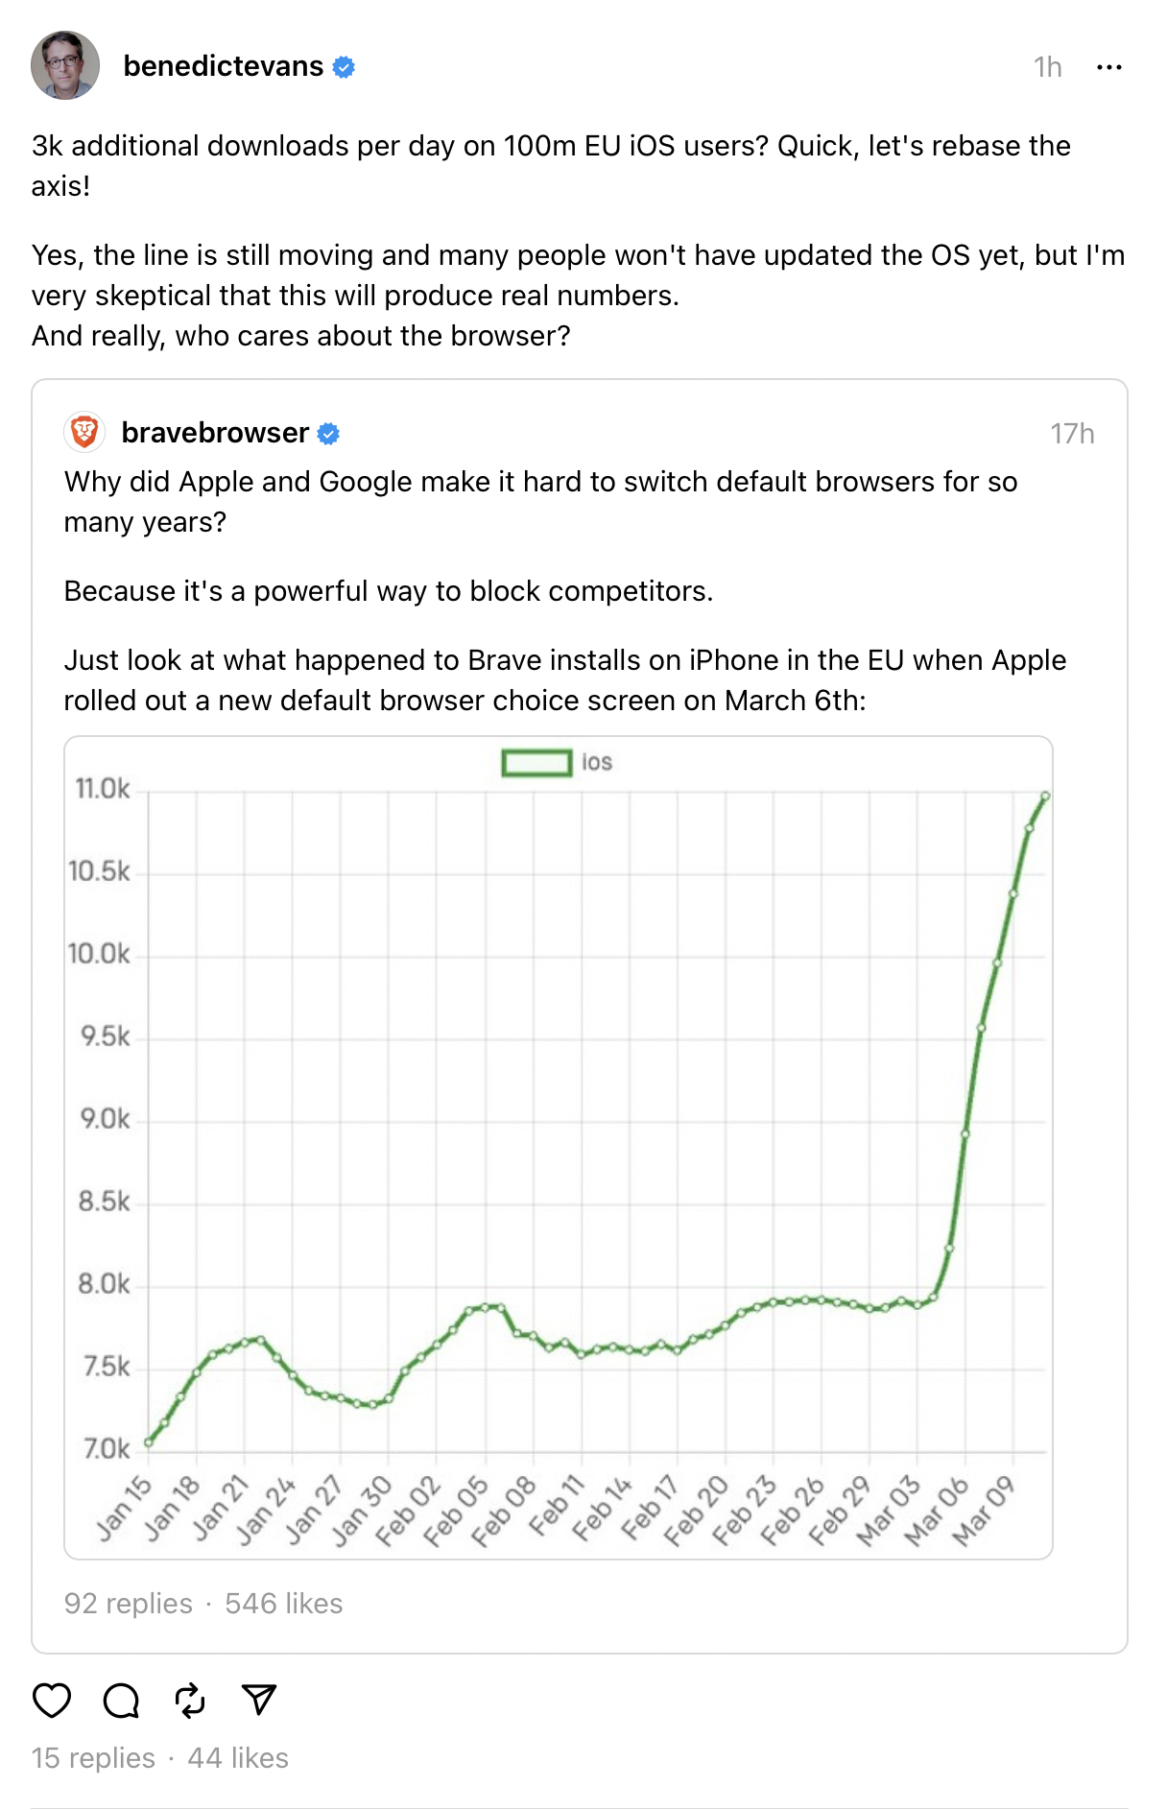Open the bravebrowser username link
1167x1810 pixels.
(215, 434)
